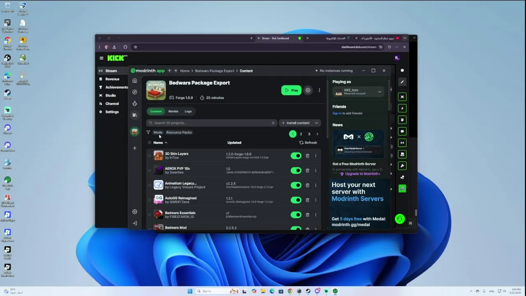Click Refresh above mod list
This screenshot has width=526, height=296.
coord(308,143)
